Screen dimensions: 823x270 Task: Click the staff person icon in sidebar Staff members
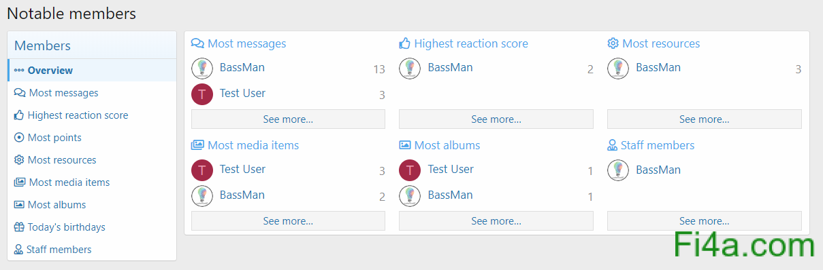[18, 250]
